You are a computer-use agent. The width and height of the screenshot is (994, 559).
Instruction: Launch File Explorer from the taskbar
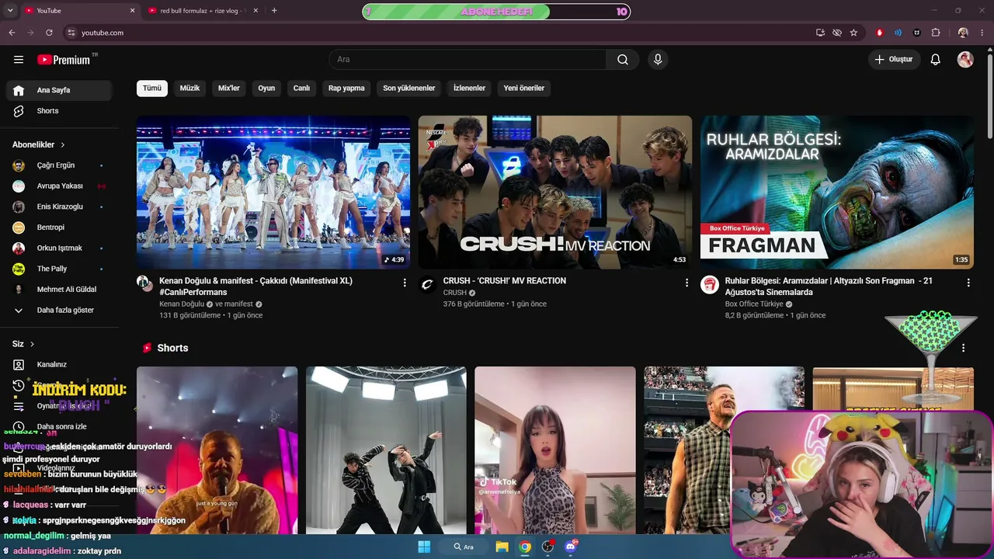point(502,547)
